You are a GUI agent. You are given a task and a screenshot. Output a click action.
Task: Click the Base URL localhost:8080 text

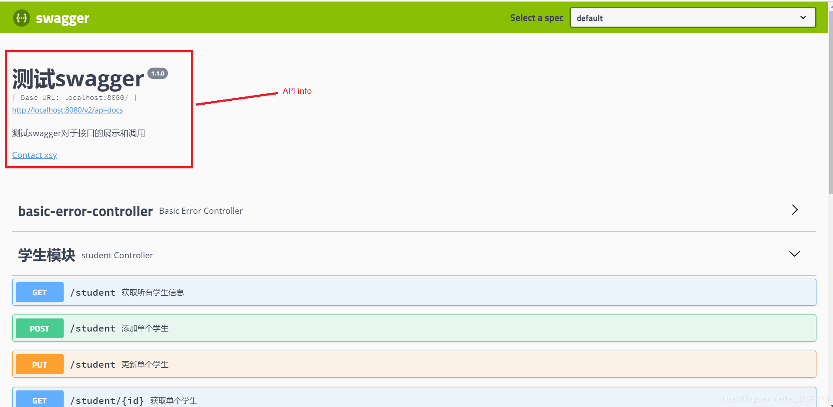tap(75, 98)
